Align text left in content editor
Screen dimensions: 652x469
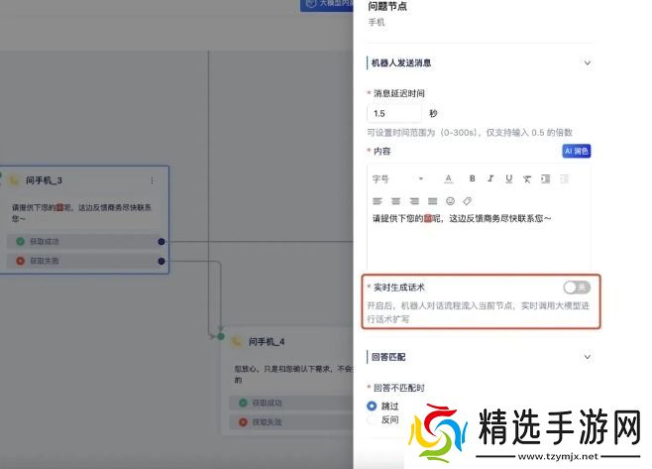tap(378, 201)
